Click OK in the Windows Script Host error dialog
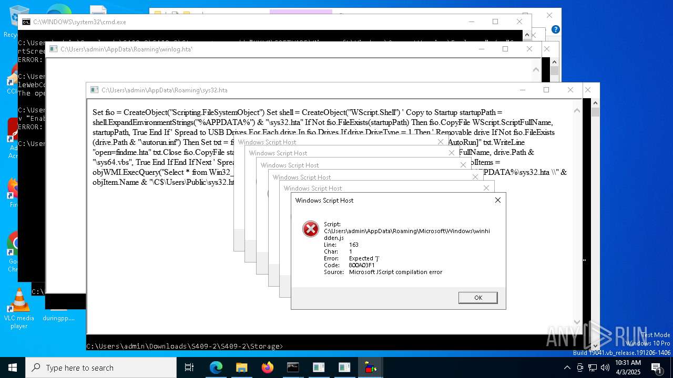The image size is (673, 378). click(478, 298)
